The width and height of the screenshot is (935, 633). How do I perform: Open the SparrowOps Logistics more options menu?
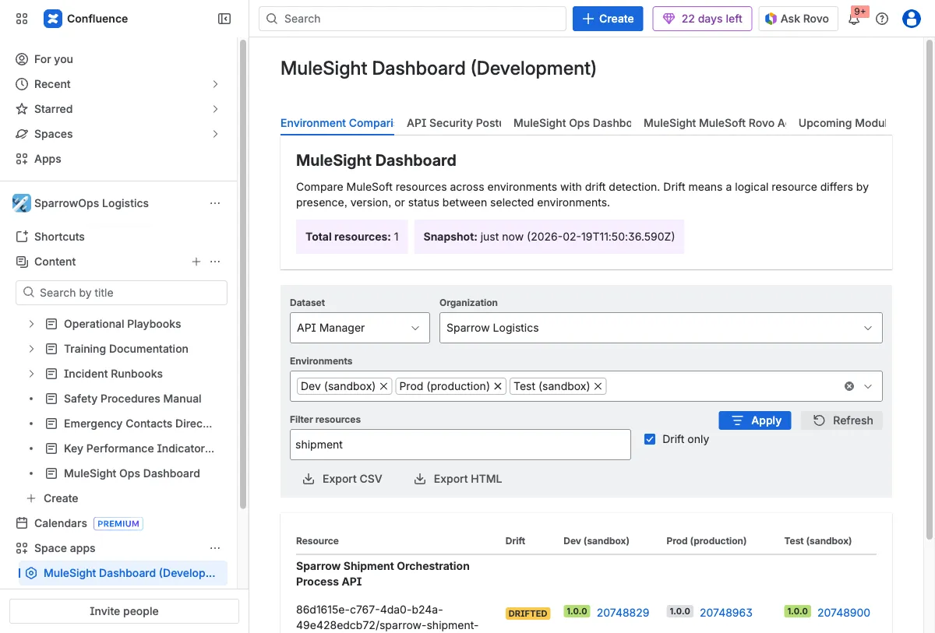click(x=215, y=203)
